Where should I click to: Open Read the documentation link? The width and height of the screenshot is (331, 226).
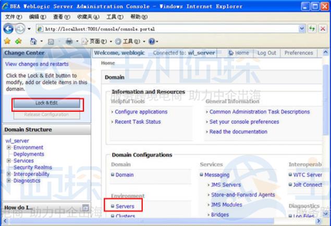(238, 132)
